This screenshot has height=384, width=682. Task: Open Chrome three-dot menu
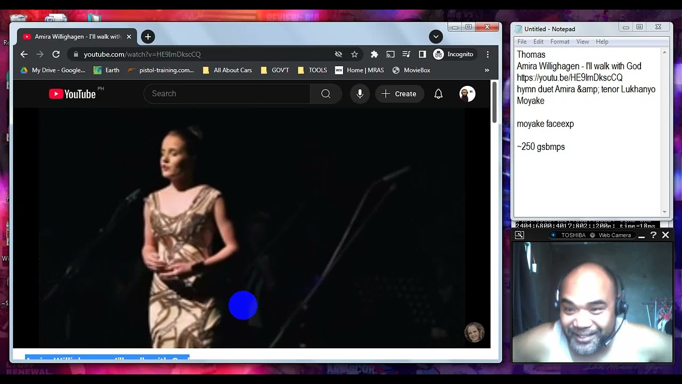click(x=488, y=54)
